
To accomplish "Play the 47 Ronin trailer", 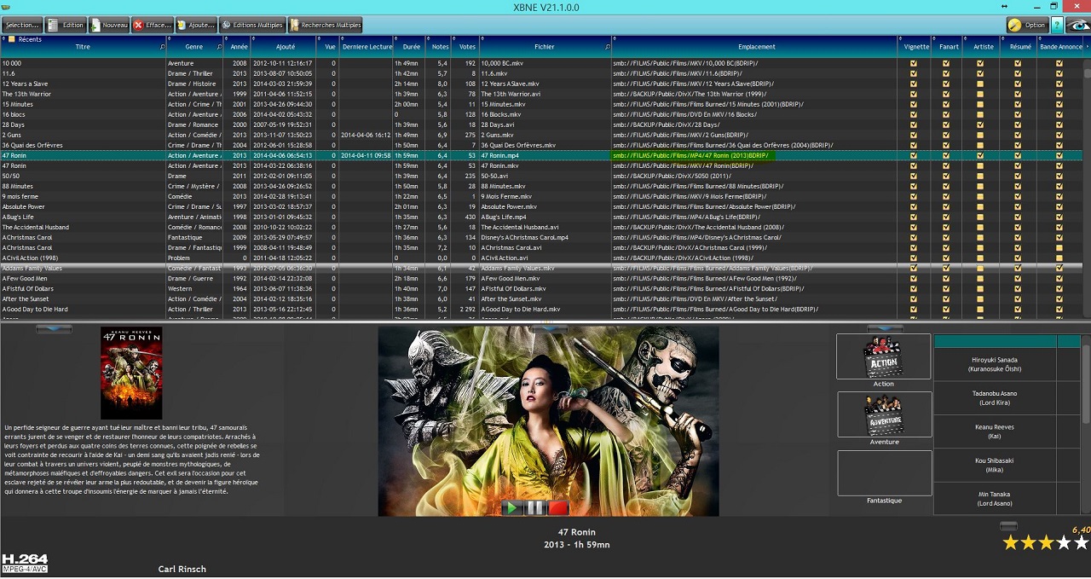I will [512, 507].
